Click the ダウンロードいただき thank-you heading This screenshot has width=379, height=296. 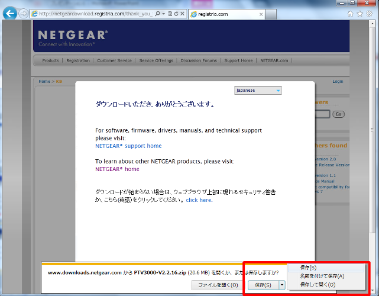[155, 104]
